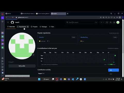
Task: Click the Opera sidebar home icon
Action: pyautogui.click(x=3, y=18)
